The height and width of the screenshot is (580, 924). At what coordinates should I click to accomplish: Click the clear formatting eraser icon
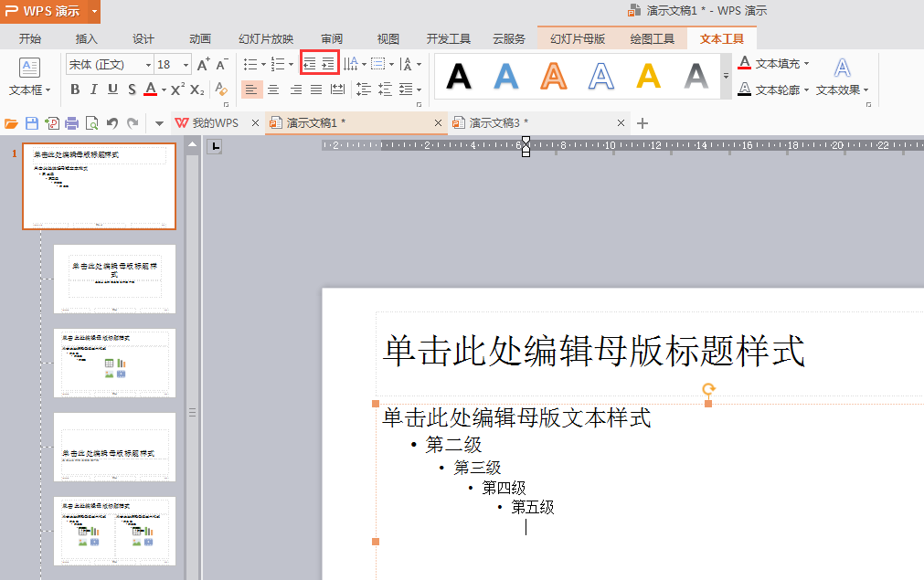click(221, 89)
